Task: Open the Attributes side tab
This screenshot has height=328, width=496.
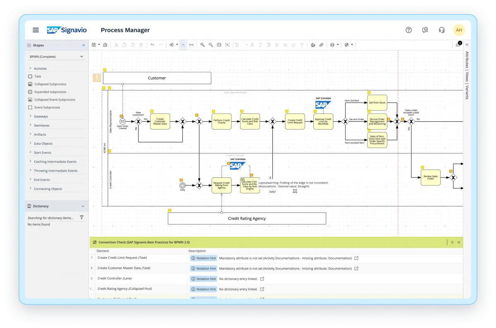Action: [467, 60]
